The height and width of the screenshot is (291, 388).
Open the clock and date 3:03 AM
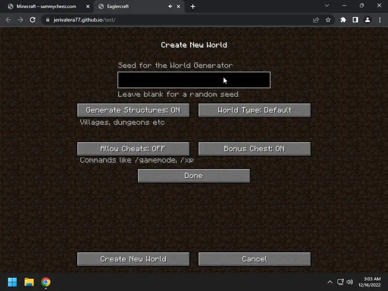click(x=369, y=282)
